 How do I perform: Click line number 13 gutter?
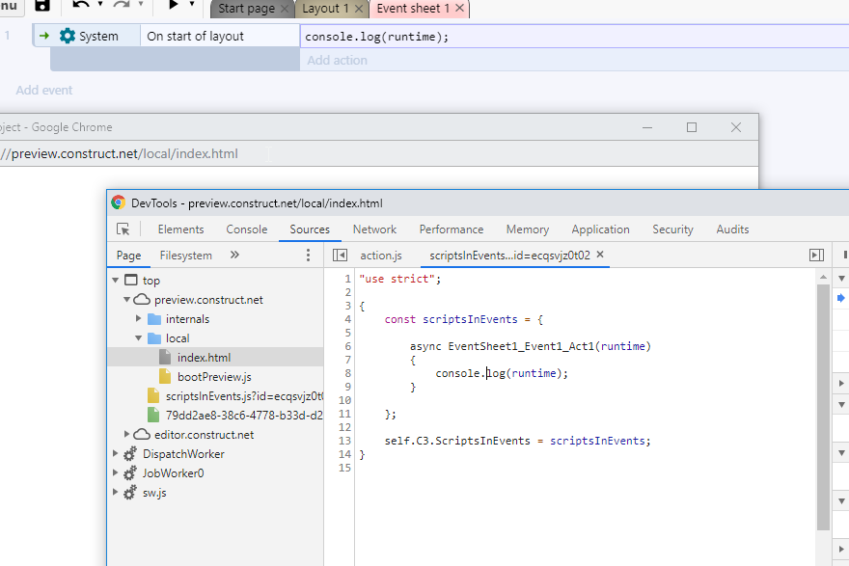tap(345, 441)
